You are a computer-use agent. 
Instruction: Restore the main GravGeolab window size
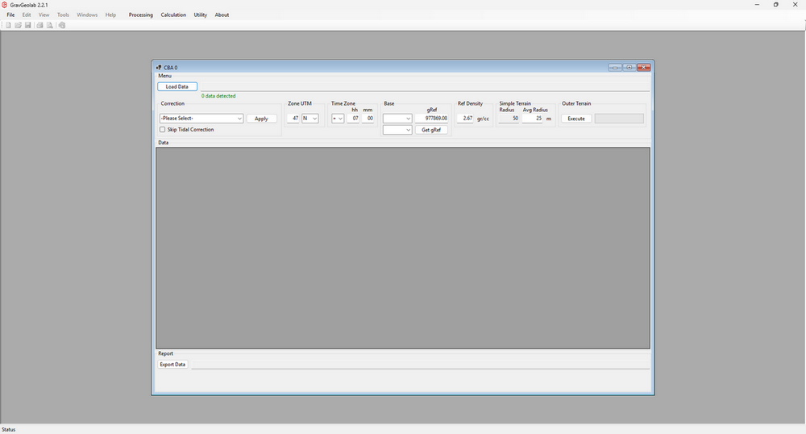click(x=775, y=5)
